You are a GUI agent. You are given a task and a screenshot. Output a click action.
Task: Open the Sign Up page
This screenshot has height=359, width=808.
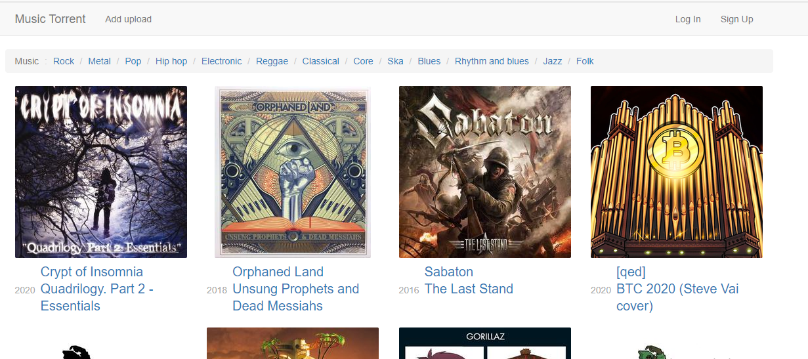coord(736,19)
